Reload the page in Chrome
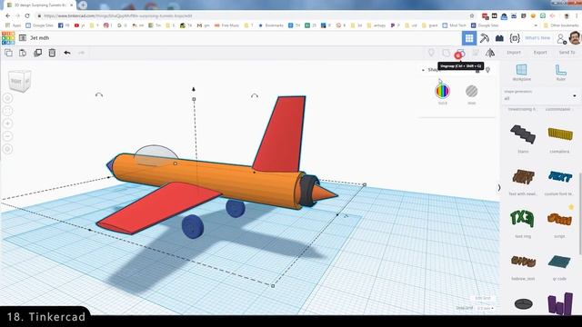 click(27, 16)
